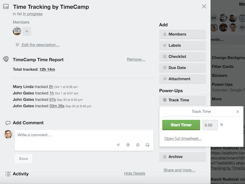This screenshot has width=245, height=184.
Task: Add an Attachment to the card
Action: point(182,79)
